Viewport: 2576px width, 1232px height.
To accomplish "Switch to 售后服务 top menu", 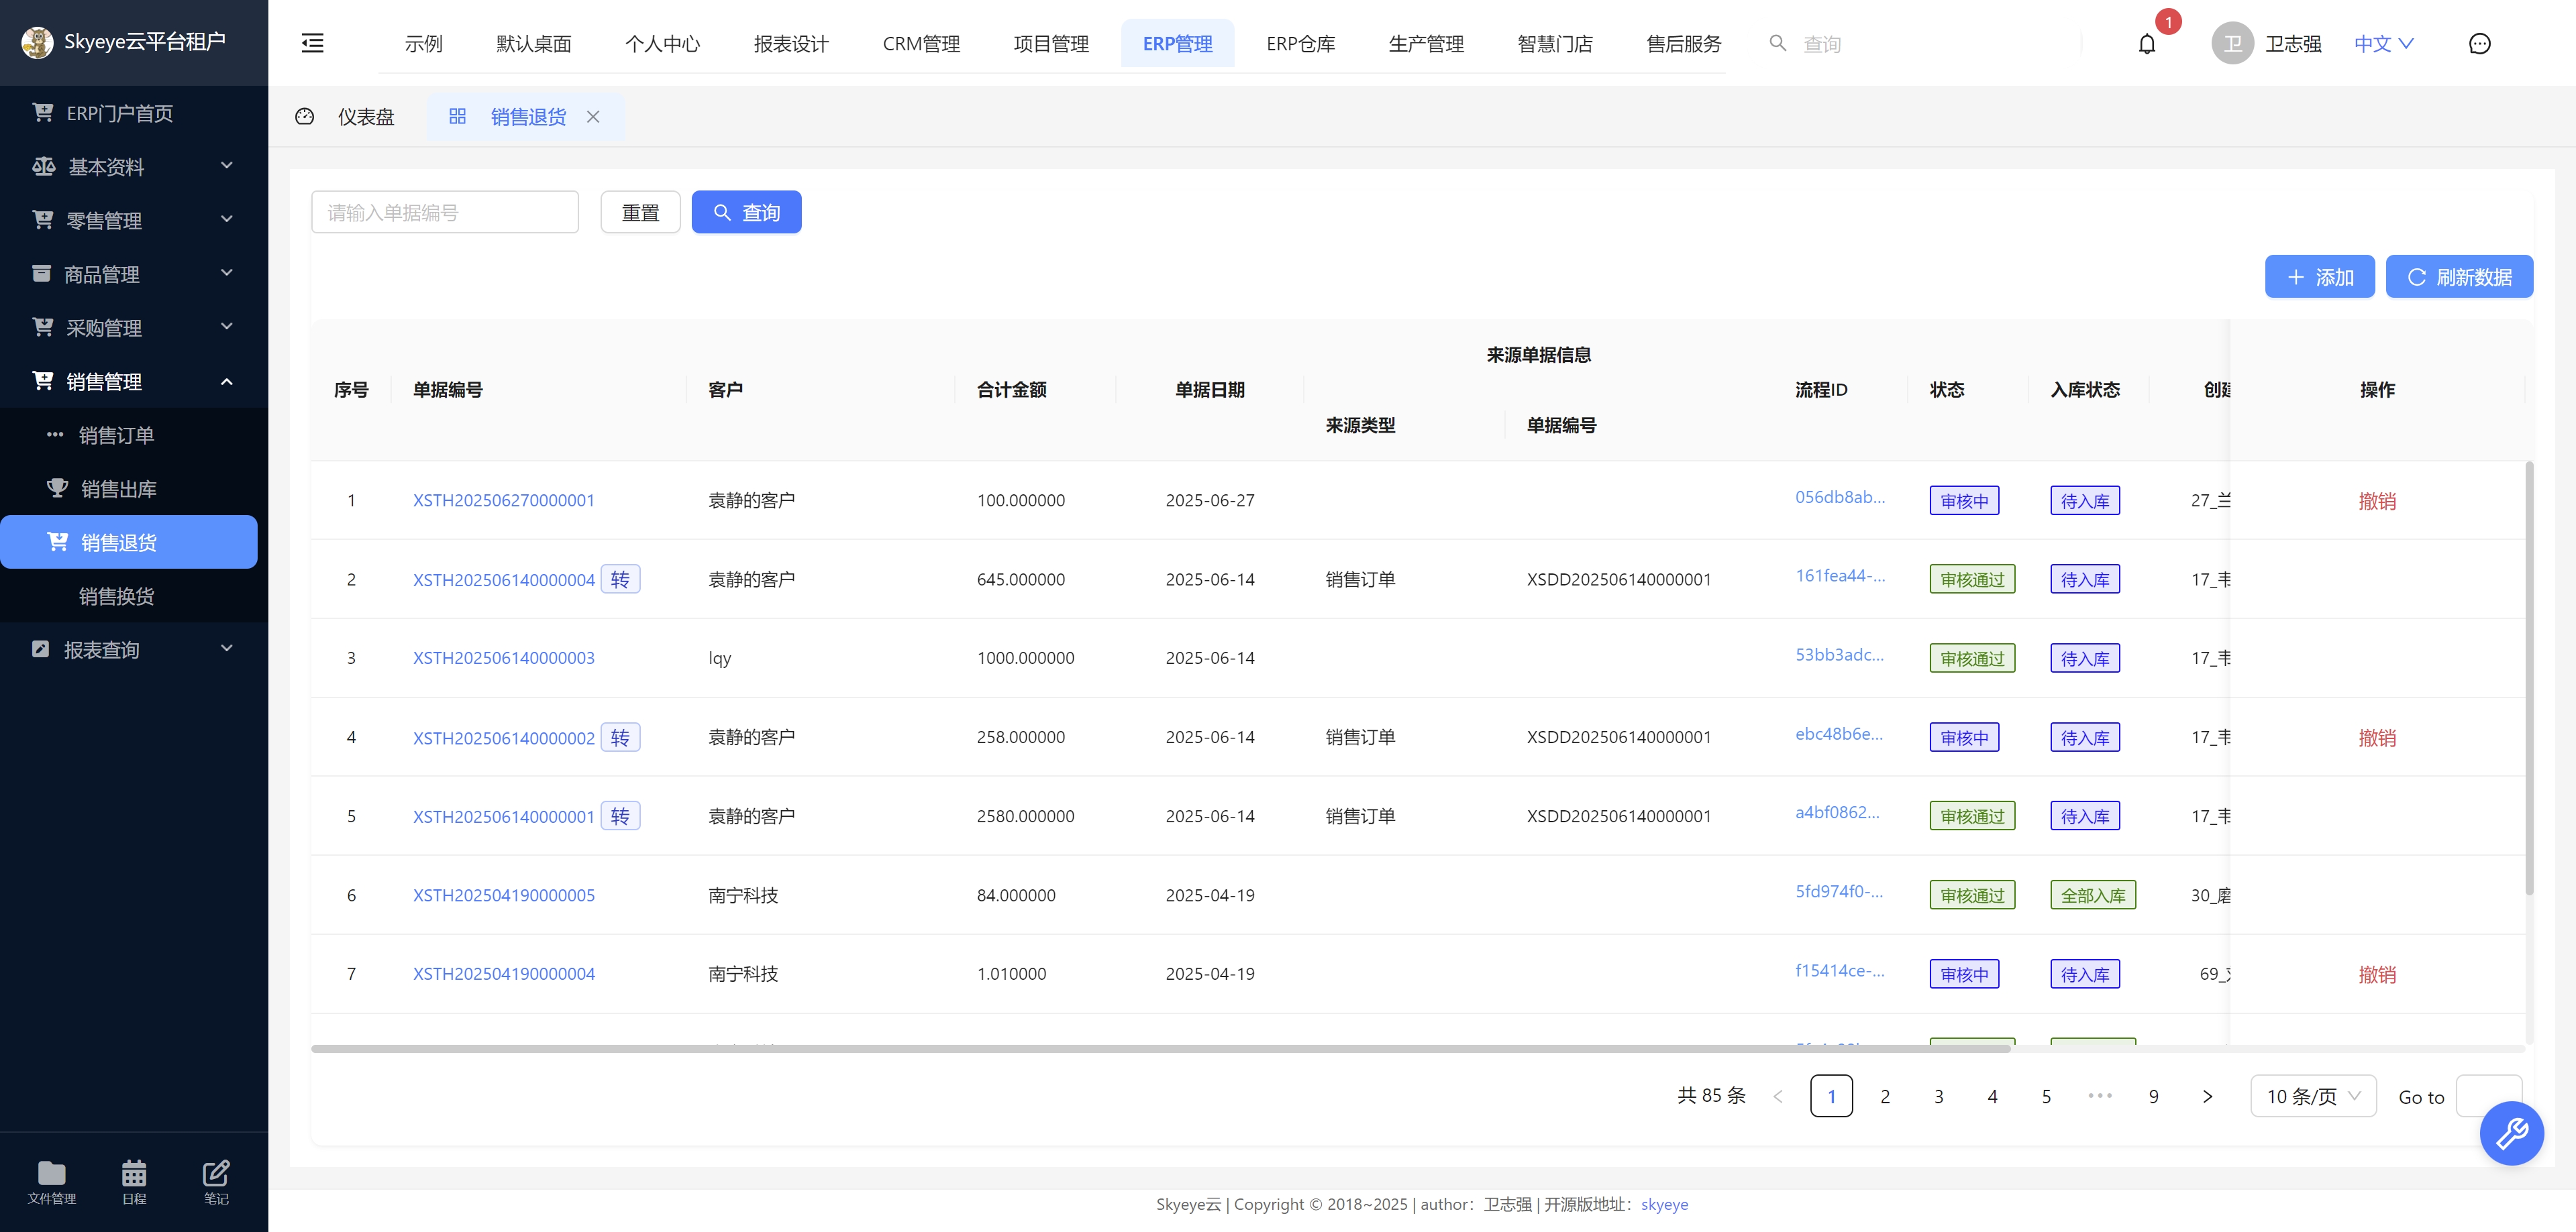I will (1683, 44).
